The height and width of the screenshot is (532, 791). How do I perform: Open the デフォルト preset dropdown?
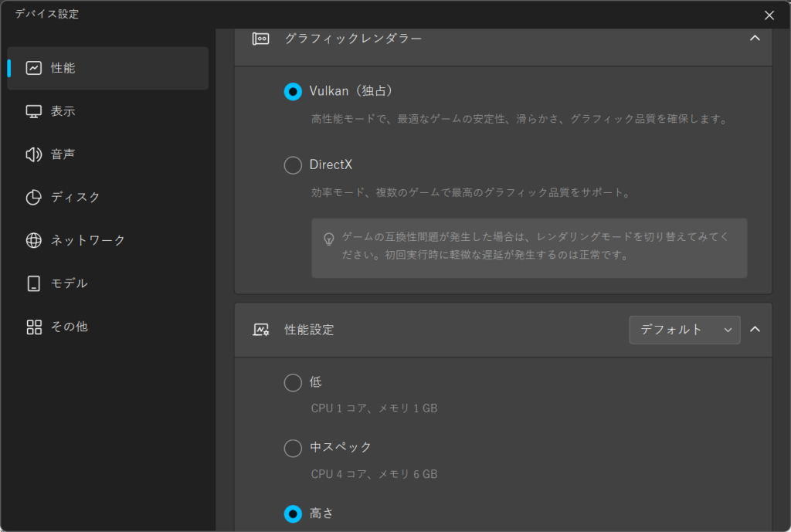click(684, 330)
